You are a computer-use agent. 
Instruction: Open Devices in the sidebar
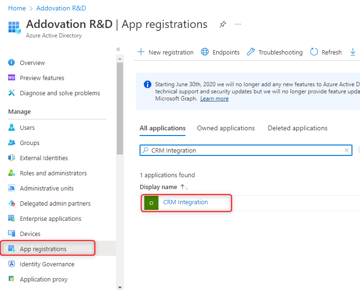(x=30, y=234)
